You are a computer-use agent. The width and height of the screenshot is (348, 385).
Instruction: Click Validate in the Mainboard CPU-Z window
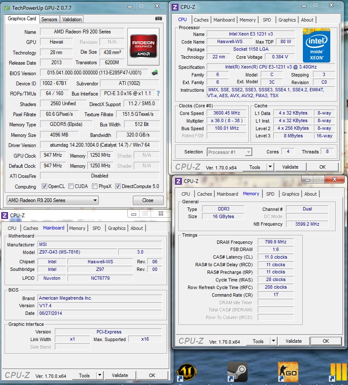pos(120,375)
